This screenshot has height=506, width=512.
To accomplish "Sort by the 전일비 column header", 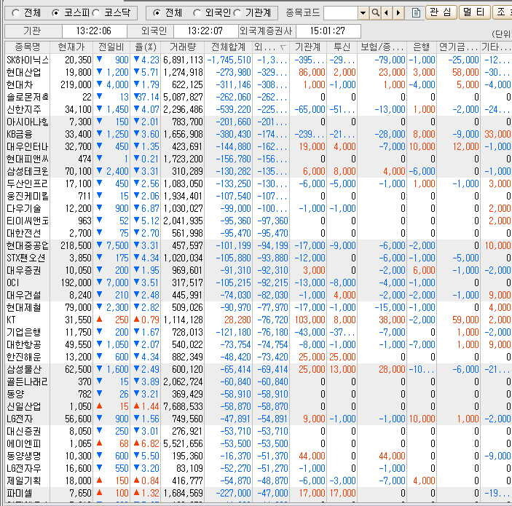I will tap(111, 47).
